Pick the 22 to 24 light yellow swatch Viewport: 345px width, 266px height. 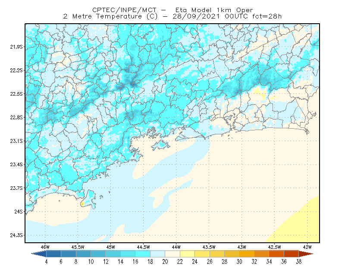pos(187,254)
